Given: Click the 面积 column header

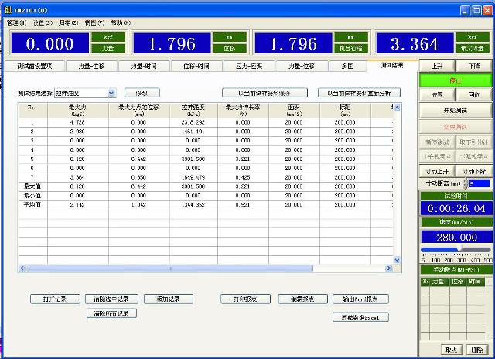Looking at the screenshot, I should [x=294, y=111].
